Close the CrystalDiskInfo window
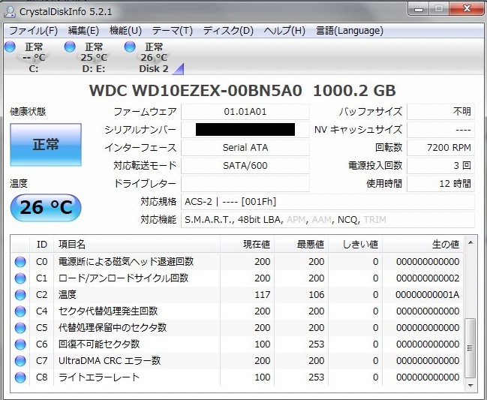The width and height of the screenshot is (487, 400). (467, 9)
